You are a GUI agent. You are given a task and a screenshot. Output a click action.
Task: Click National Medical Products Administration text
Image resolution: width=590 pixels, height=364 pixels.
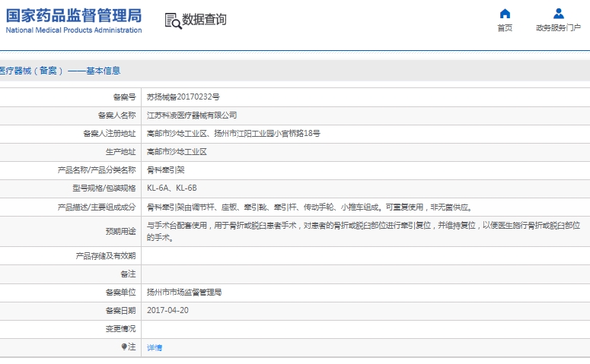tap(74, 30)
